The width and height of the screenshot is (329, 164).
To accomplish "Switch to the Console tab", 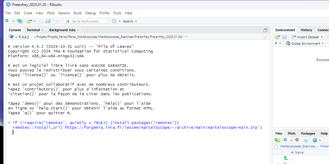I will click(x=15, y=30).
